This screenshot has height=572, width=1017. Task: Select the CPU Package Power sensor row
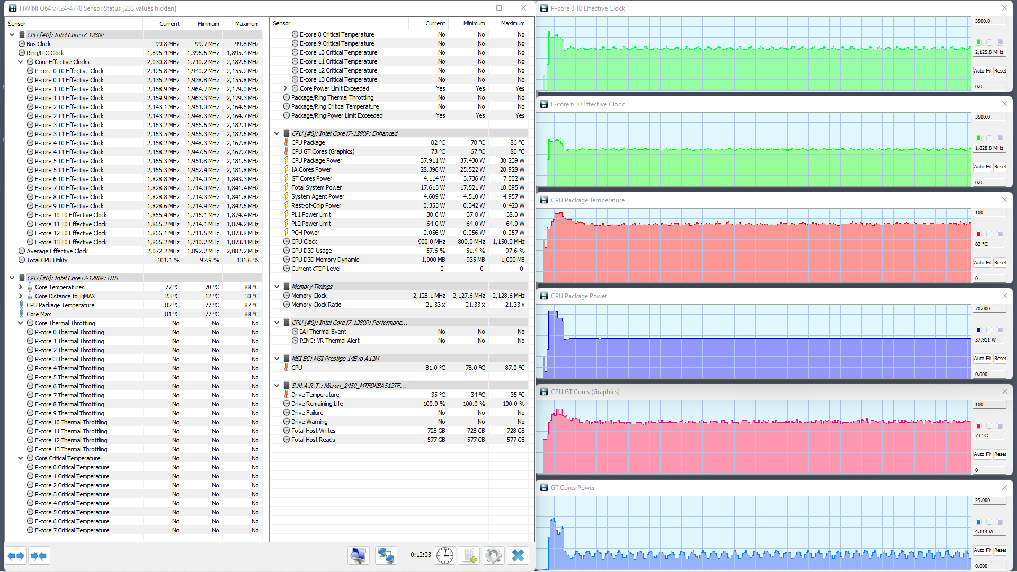coord(317,160)
